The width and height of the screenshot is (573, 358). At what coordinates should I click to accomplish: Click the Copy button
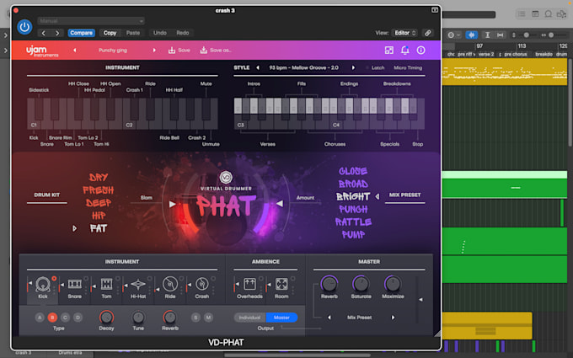pos(110,33)
